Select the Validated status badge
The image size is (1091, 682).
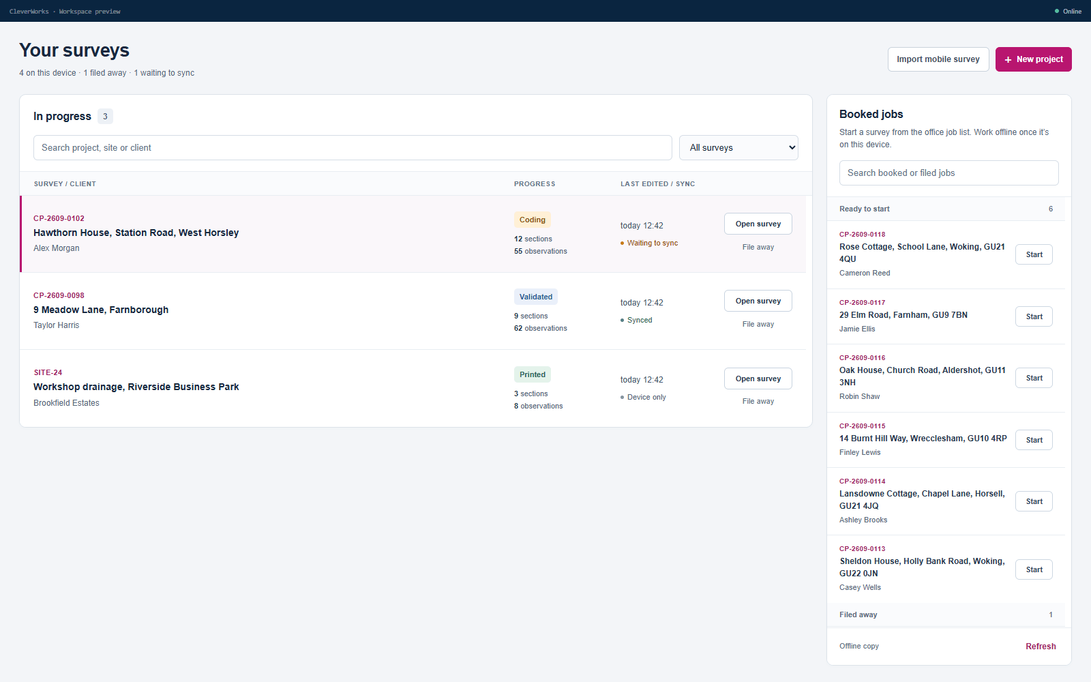point(536,297)
